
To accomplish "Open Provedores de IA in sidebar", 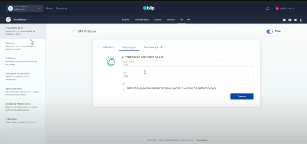I will pos(23,31).
